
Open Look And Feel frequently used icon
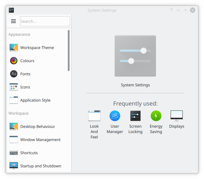(x=94, y=116)
